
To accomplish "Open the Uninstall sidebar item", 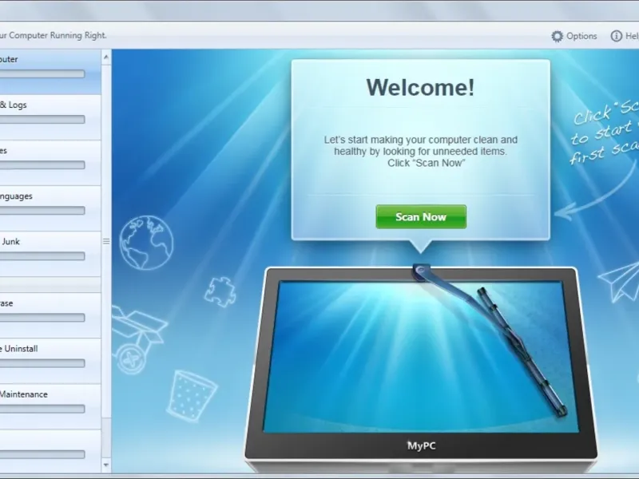I will 50,361.
